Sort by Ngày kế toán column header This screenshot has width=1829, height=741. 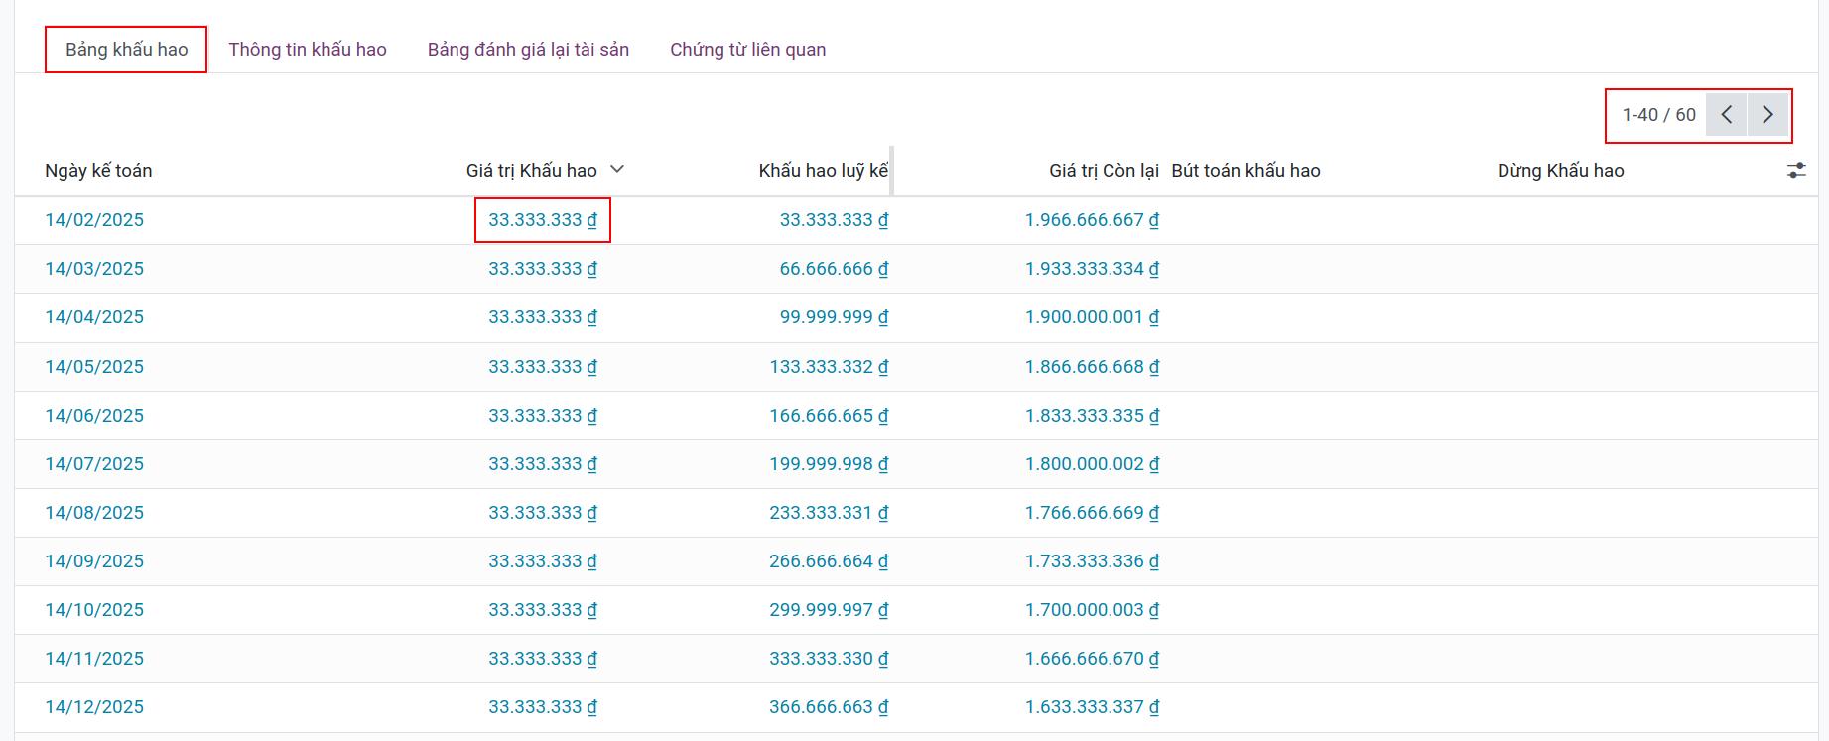pos(98,171)
